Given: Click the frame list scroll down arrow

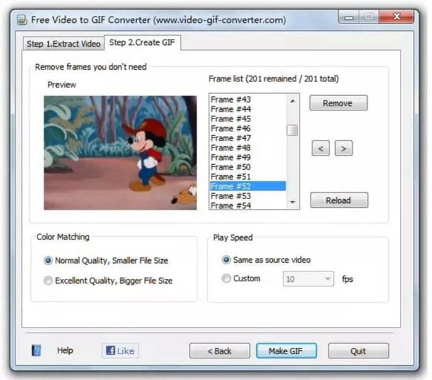Looking at the screenshot, I should 293,202.
